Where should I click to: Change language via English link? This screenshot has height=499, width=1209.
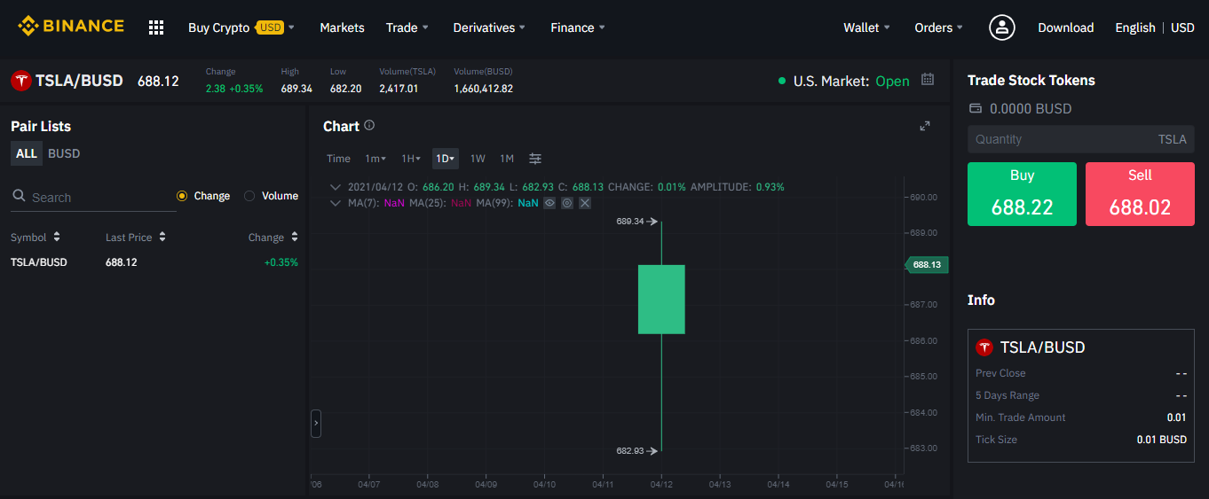1135,27
